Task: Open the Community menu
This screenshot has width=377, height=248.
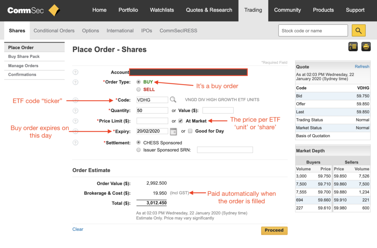Action: [287, 10]
